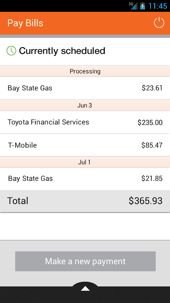Tap the Jul 1 date header
The height and width of the screenshot is (303, 170).
click(85, 162)
